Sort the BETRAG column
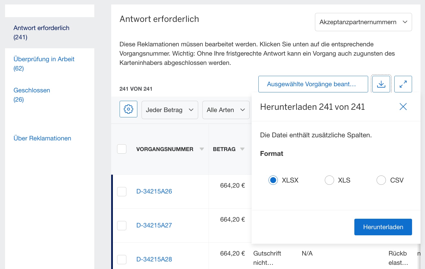 (x=242, y=149)
